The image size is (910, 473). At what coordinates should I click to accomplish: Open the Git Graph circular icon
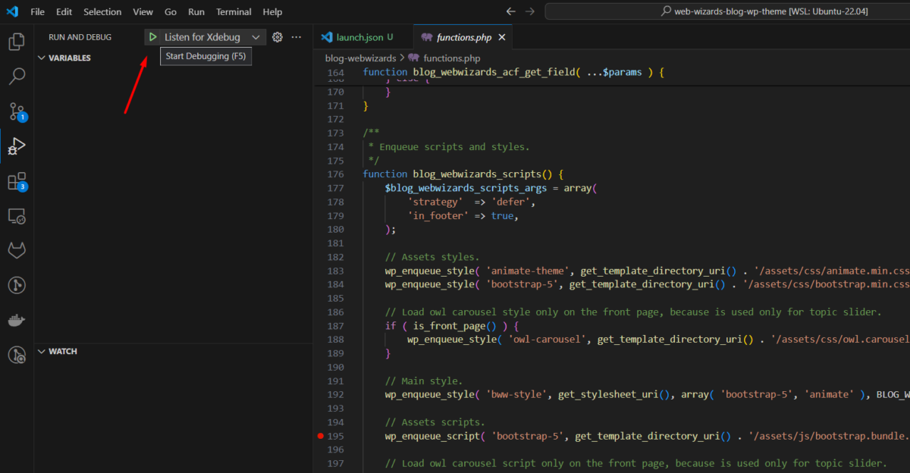click(x=17, y=285)
